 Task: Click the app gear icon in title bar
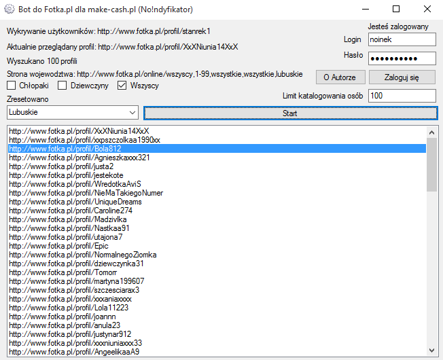point(10,10)
